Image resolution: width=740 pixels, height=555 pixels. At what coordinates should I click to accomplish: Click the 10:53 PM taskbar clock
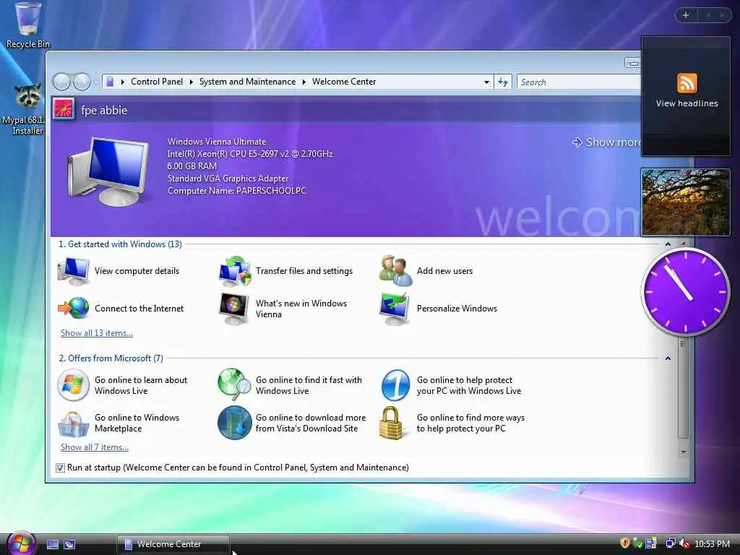coord(712,543)
